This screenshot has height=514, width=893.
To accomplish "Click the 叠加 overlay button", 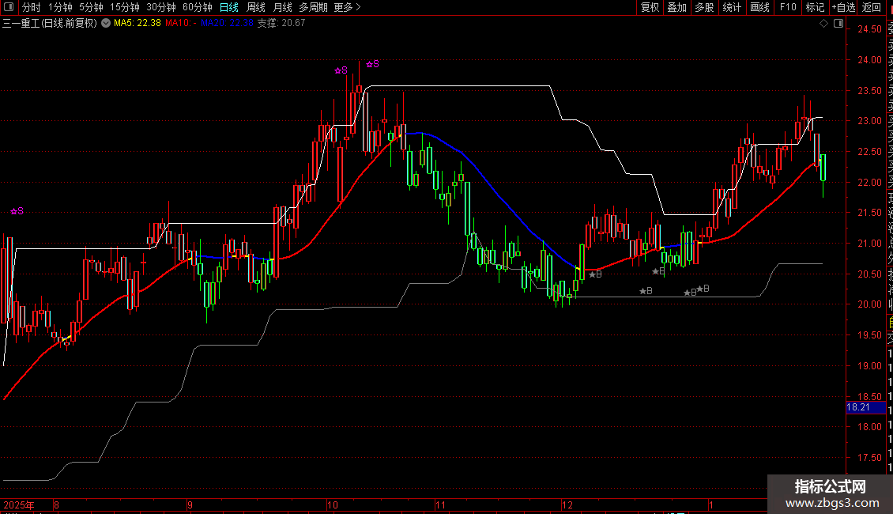I will tap(676, 7).
